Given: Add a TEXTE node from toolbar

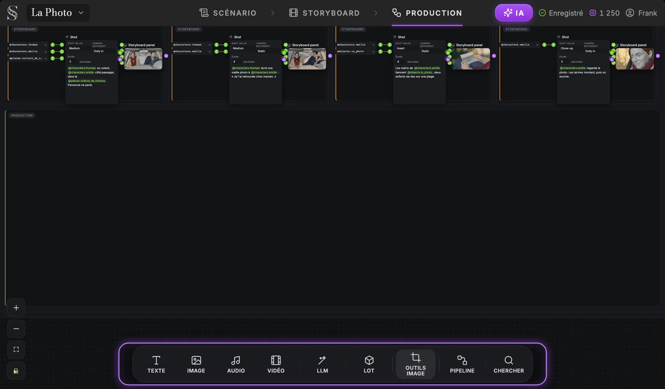Looking at the screenshot, I should (x=156, y=364).
